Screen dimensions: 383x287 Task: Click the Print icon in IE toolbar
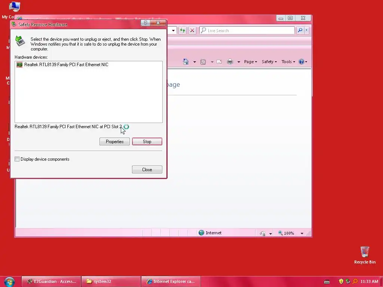[230, 62]
